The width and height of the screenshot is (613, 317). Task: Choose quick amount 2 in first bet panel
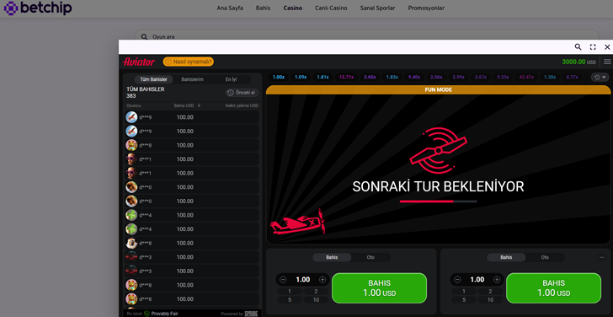pos(316,291)
